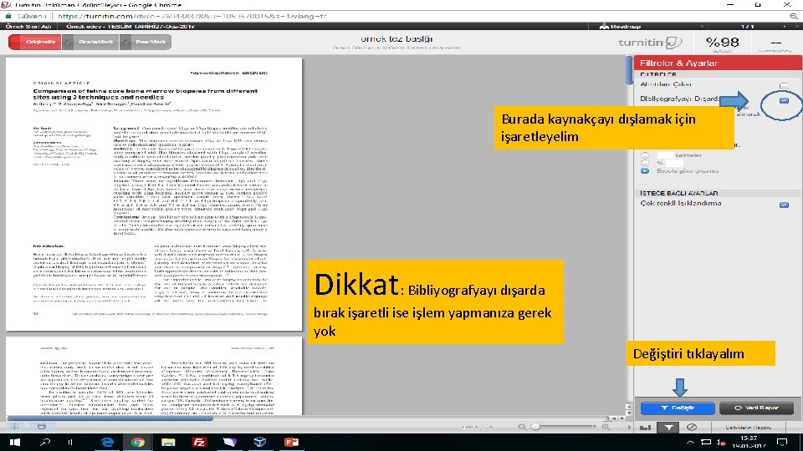Viewport: 803px width, 451px height.
Task: Click the blue Değiştir button
Action: tap(677, 408)
